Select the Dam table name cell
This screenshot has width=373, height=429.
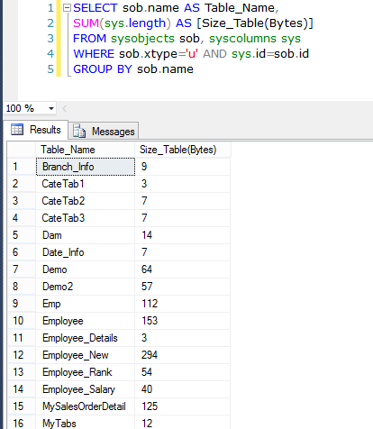click(86, 235)
